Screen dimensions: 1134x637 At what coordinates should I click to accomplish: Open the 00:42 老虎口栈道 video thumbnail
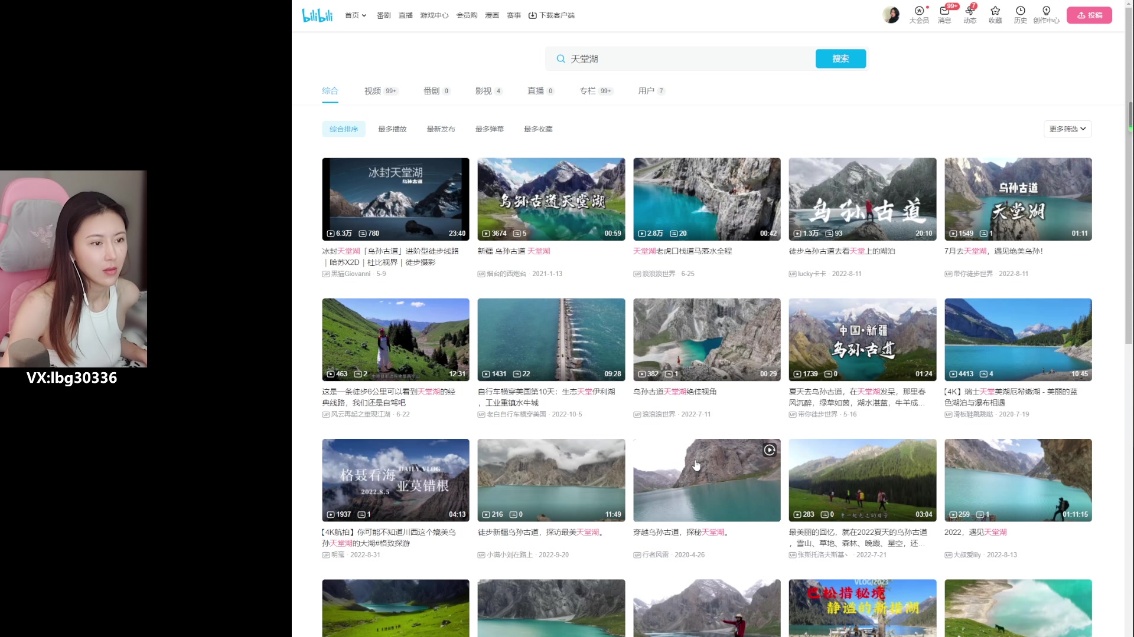pyautogui.click(x=707, y=199)
